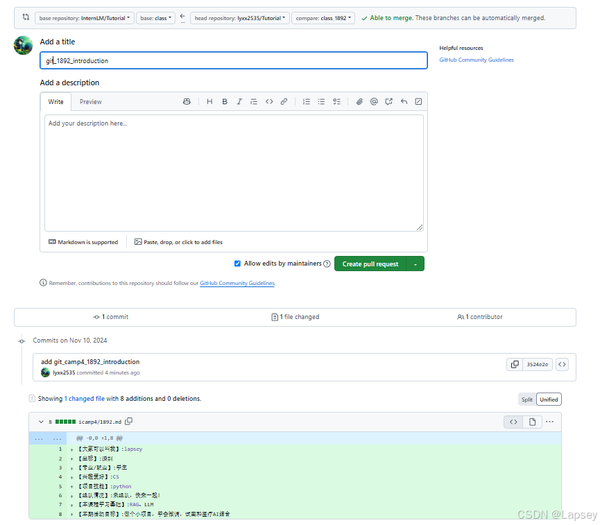The height and width of the screenshot is (525, 600).
Task: Select the Write tab
Action: pos(56,102)
